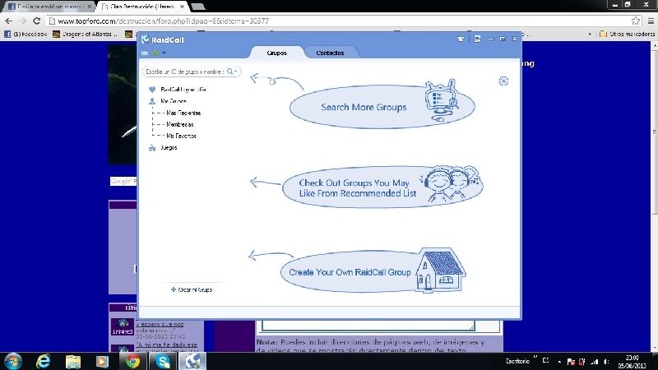Image resolution: width=658 pixels, height=370 pixels.
Task: Click Crear mi Grupo button
Action: pyautogui.click(x=192, y=289)
